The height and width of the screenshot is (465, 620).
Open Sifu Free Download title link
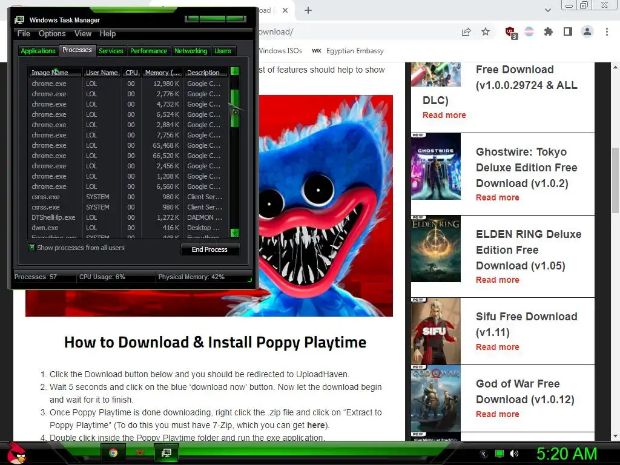point(526,325)
